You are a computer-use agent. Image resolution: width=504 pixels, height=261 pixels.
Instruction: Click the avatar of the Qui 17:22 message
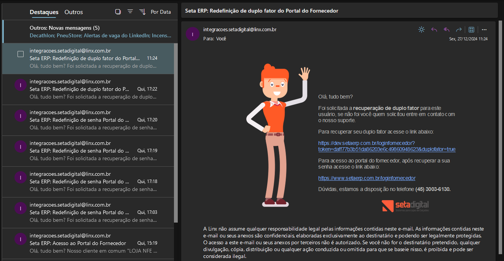(20, 85)
